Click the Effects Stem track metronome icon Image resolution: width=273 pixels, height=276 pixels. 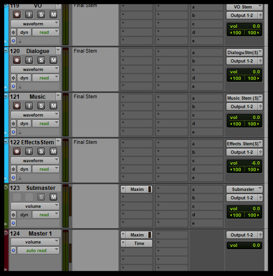point(20,178)
